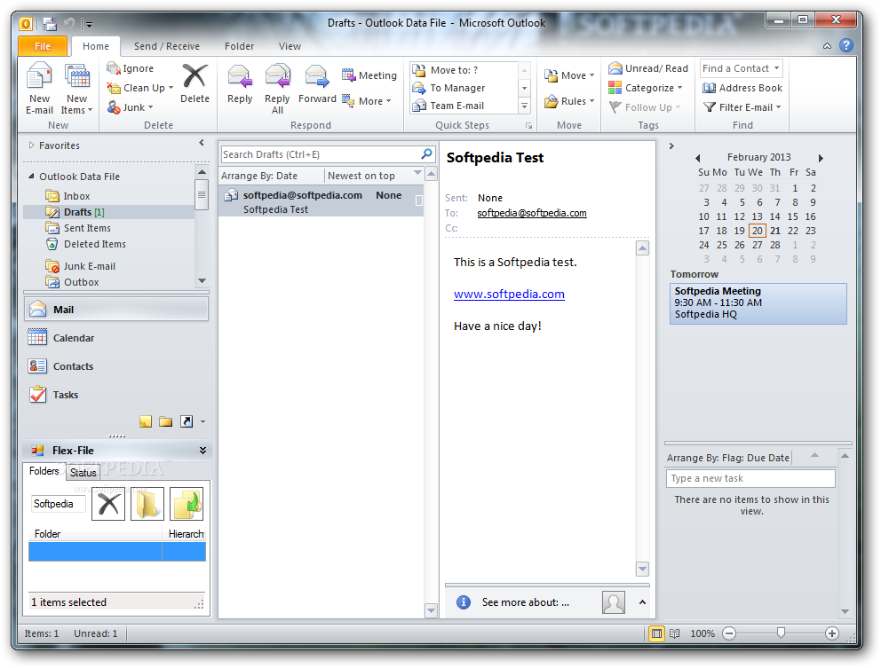Click the info icon beside See more about

(463, 602)
